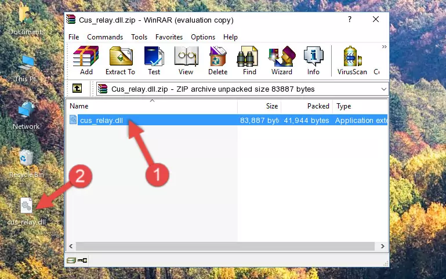Click the key password icon in status bar
The width and height of the screenshot is (446, 279).
[82, 260]
